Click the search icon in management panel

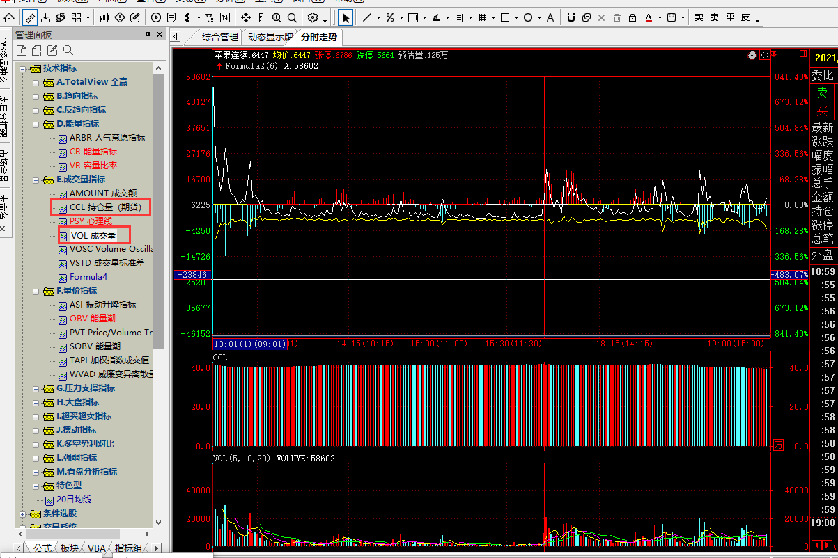click(68, 50)
